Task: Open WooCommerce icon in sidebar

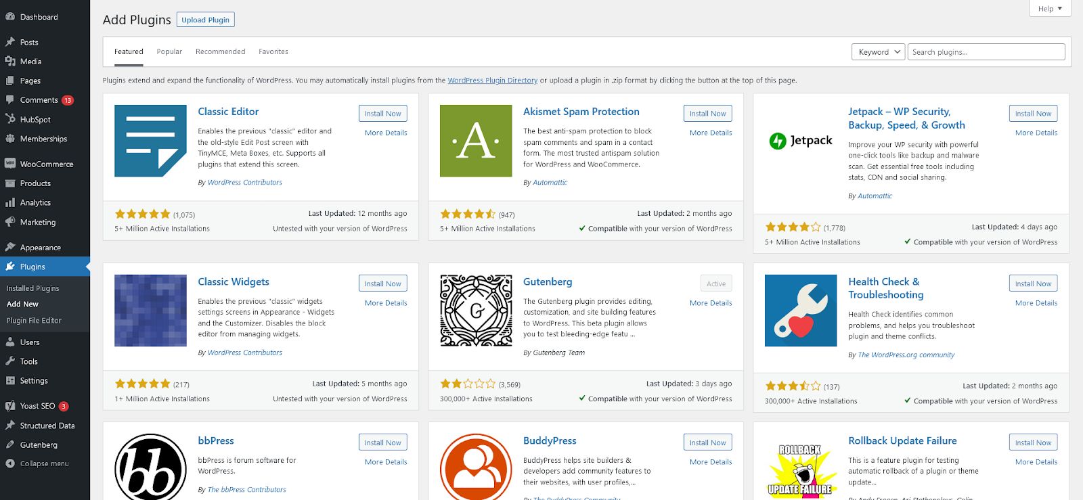Action: (x=10, y=164)
